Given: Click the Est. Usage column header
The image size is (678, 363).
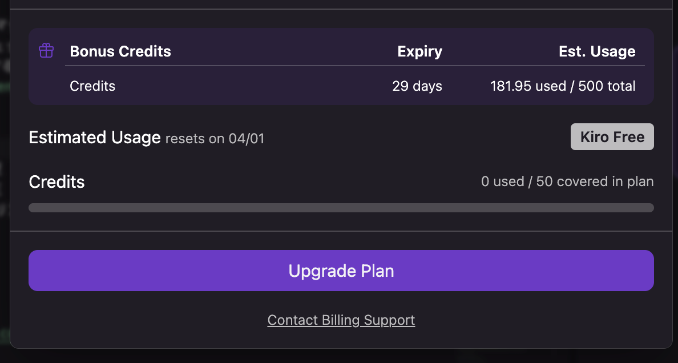Looking at the screenshot, I should click(597, 51).
